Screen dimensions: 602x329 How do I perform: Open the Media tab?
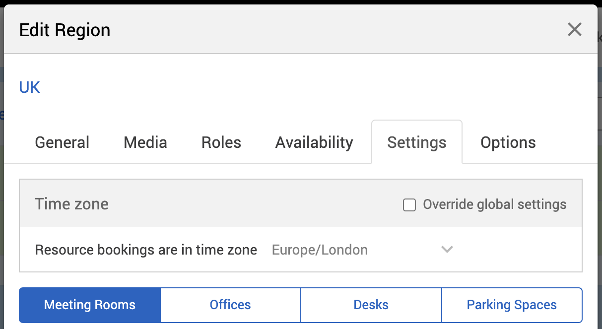pos(145,142)
